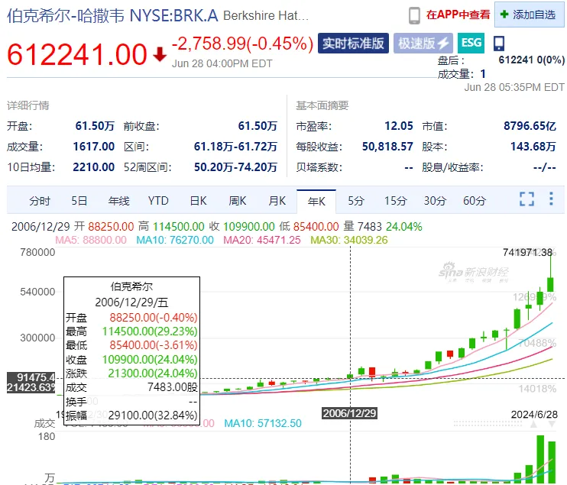Add stock via 添加自选 button
This screenshot has width=567, height=485.
(529, 15)
